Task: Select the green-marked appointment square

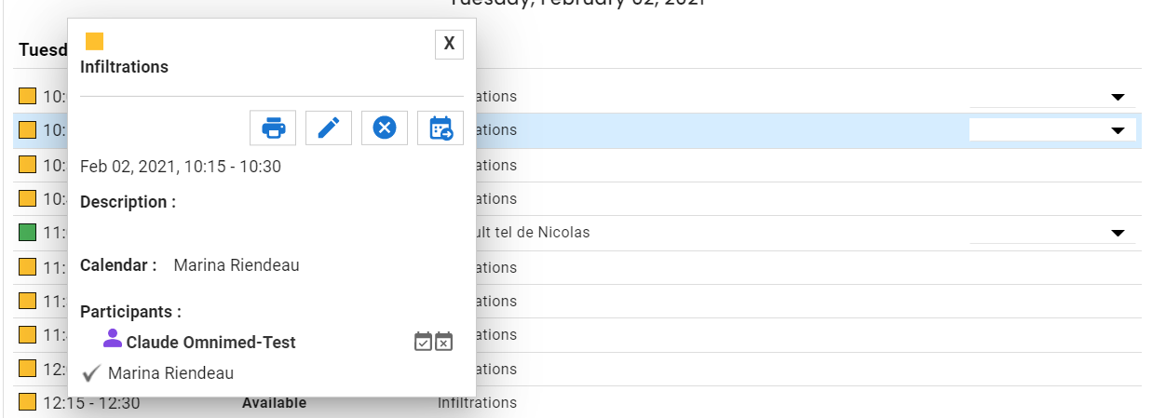Action: [x=28, y=232]
